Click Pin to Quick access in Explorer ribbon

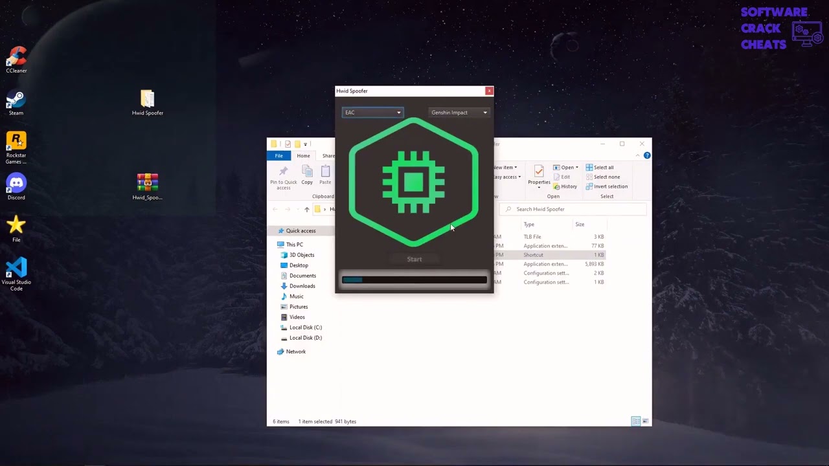tap(283, 177)
